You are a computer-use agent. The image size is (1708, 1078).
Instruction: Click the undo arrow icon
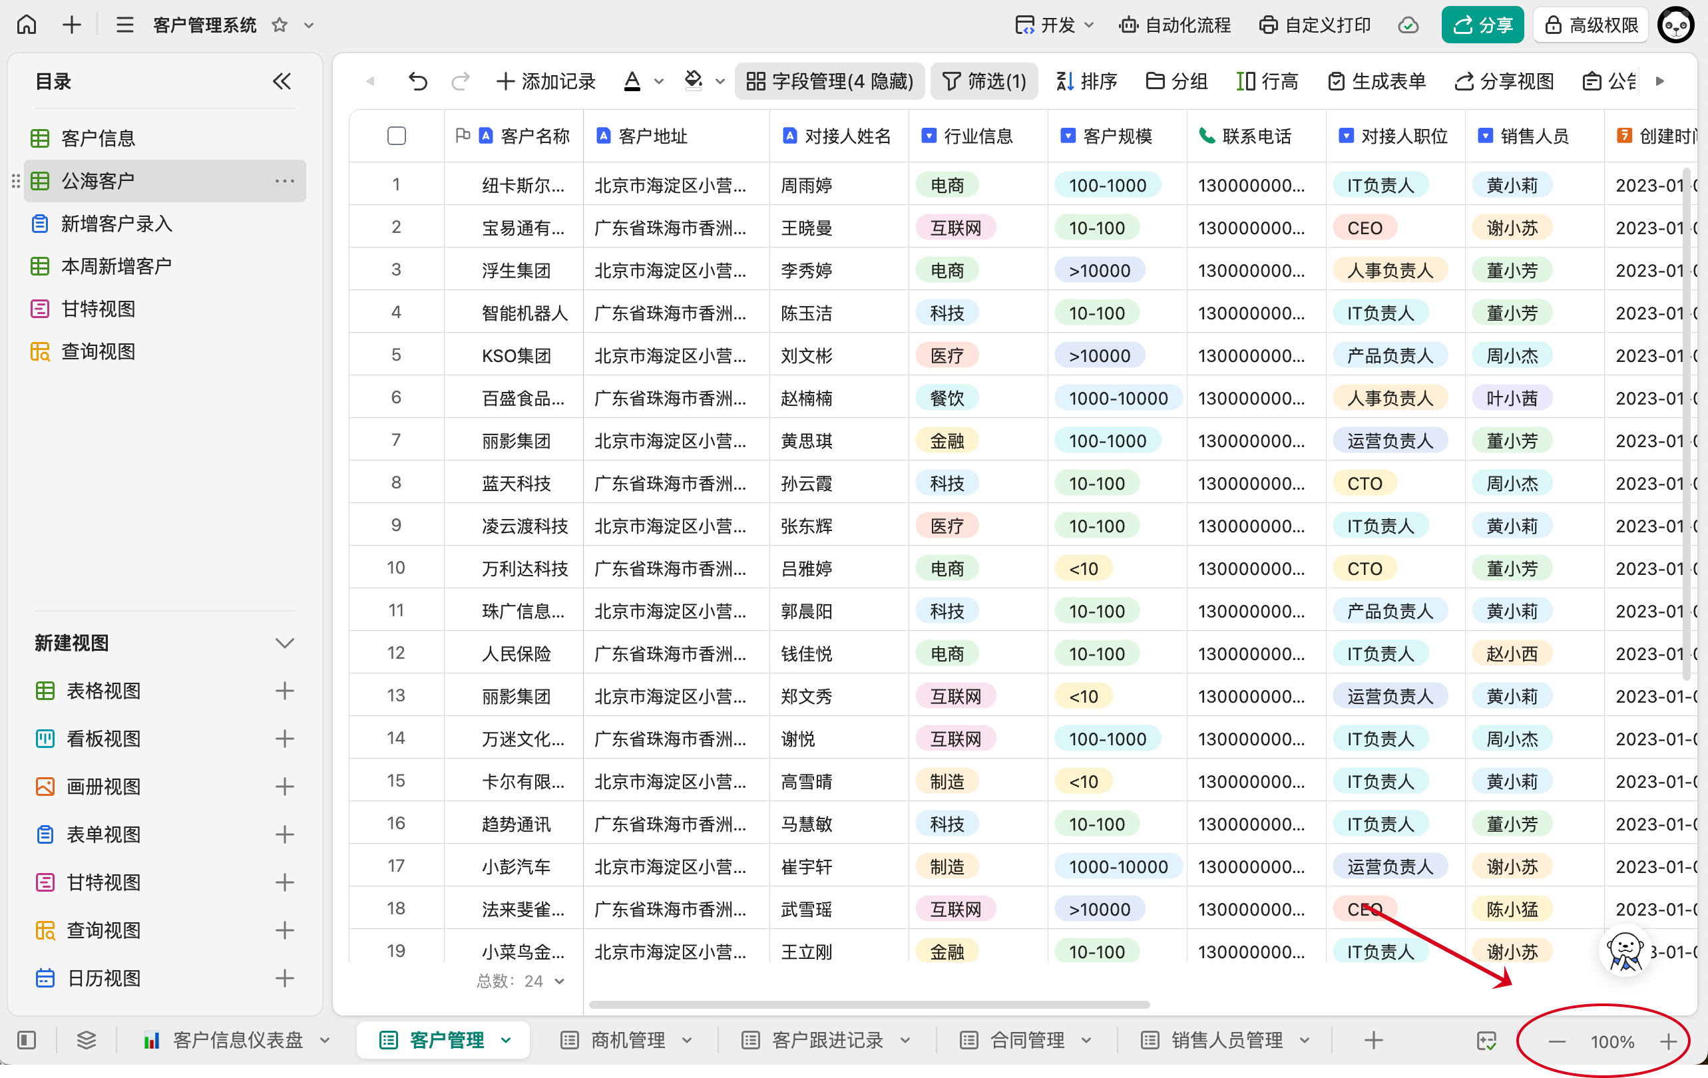pos(418,82)
